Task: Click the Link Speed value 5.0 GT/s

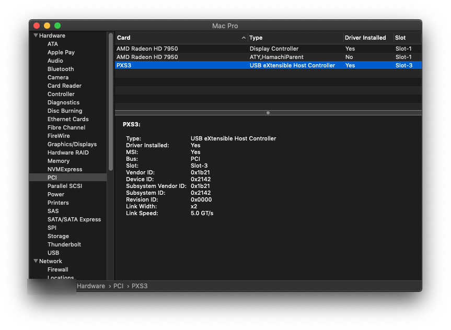Action: tap(202, 213)
